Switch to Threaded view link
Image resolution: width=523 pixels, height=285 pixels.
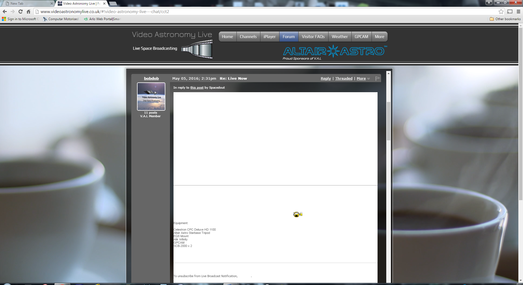pyautogui.click(x=343, y=78)
